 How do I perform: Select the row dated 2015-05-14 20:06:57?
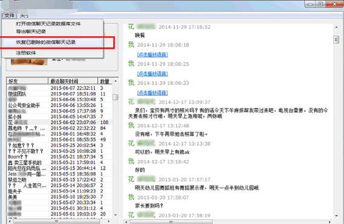[59, 185]
